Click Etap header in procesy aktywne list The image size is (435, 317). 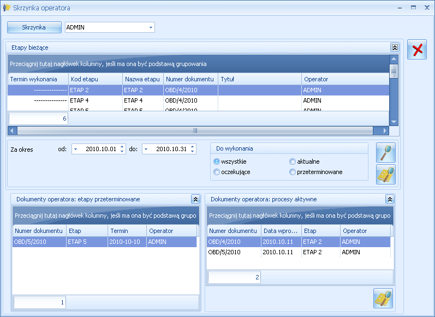click(321, 231)
